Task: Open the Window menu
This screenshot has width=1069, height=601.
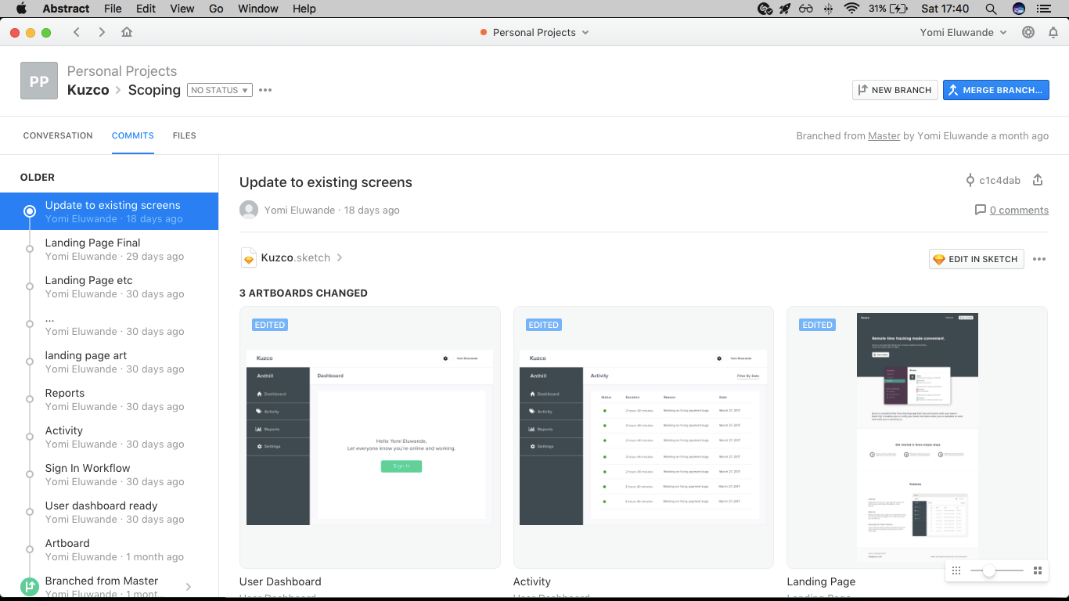Action: tap(257, 9)
